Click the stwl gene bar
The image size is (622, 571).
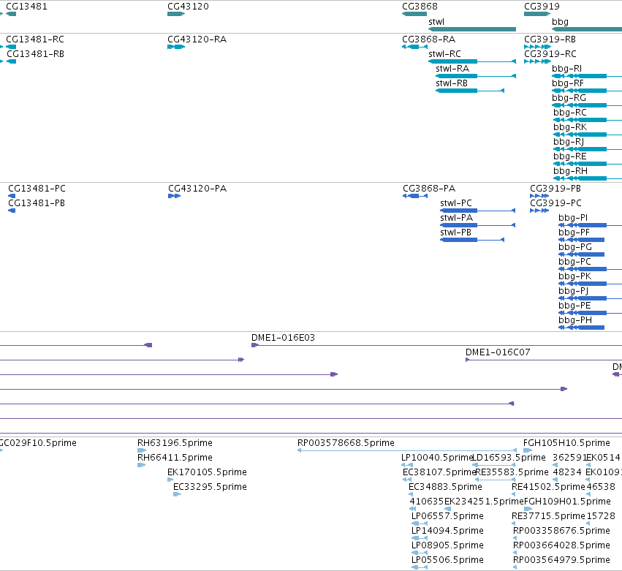click(x=472, y=29)
